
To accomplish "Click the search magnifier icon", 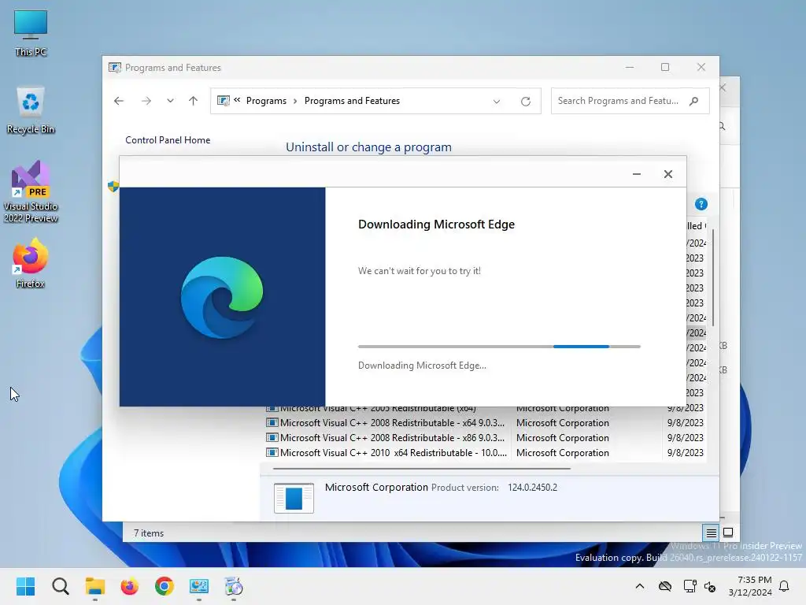I will [694, 101].
